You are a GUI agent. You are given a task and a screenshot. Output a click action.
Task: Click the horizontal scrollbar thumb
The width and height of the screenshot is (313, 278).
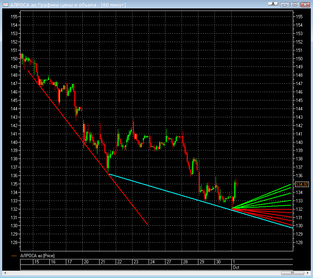coord(292,273)
